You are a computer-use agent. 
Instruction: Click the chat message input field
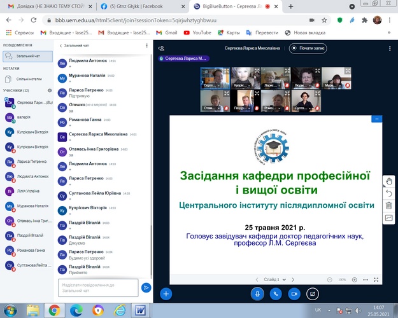tap(98, 288)
